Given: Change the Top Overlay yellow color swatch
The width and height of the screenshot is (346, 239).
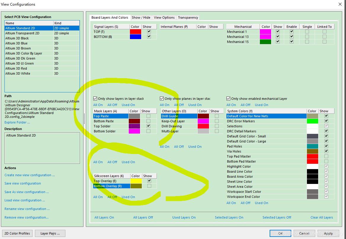Looking at the screenshot, I should tap(136, 181).
